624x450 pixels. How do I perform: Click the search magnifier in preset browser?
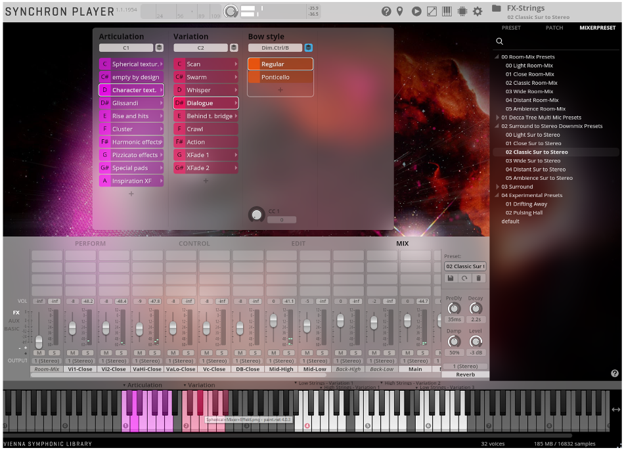click(499, 41)
